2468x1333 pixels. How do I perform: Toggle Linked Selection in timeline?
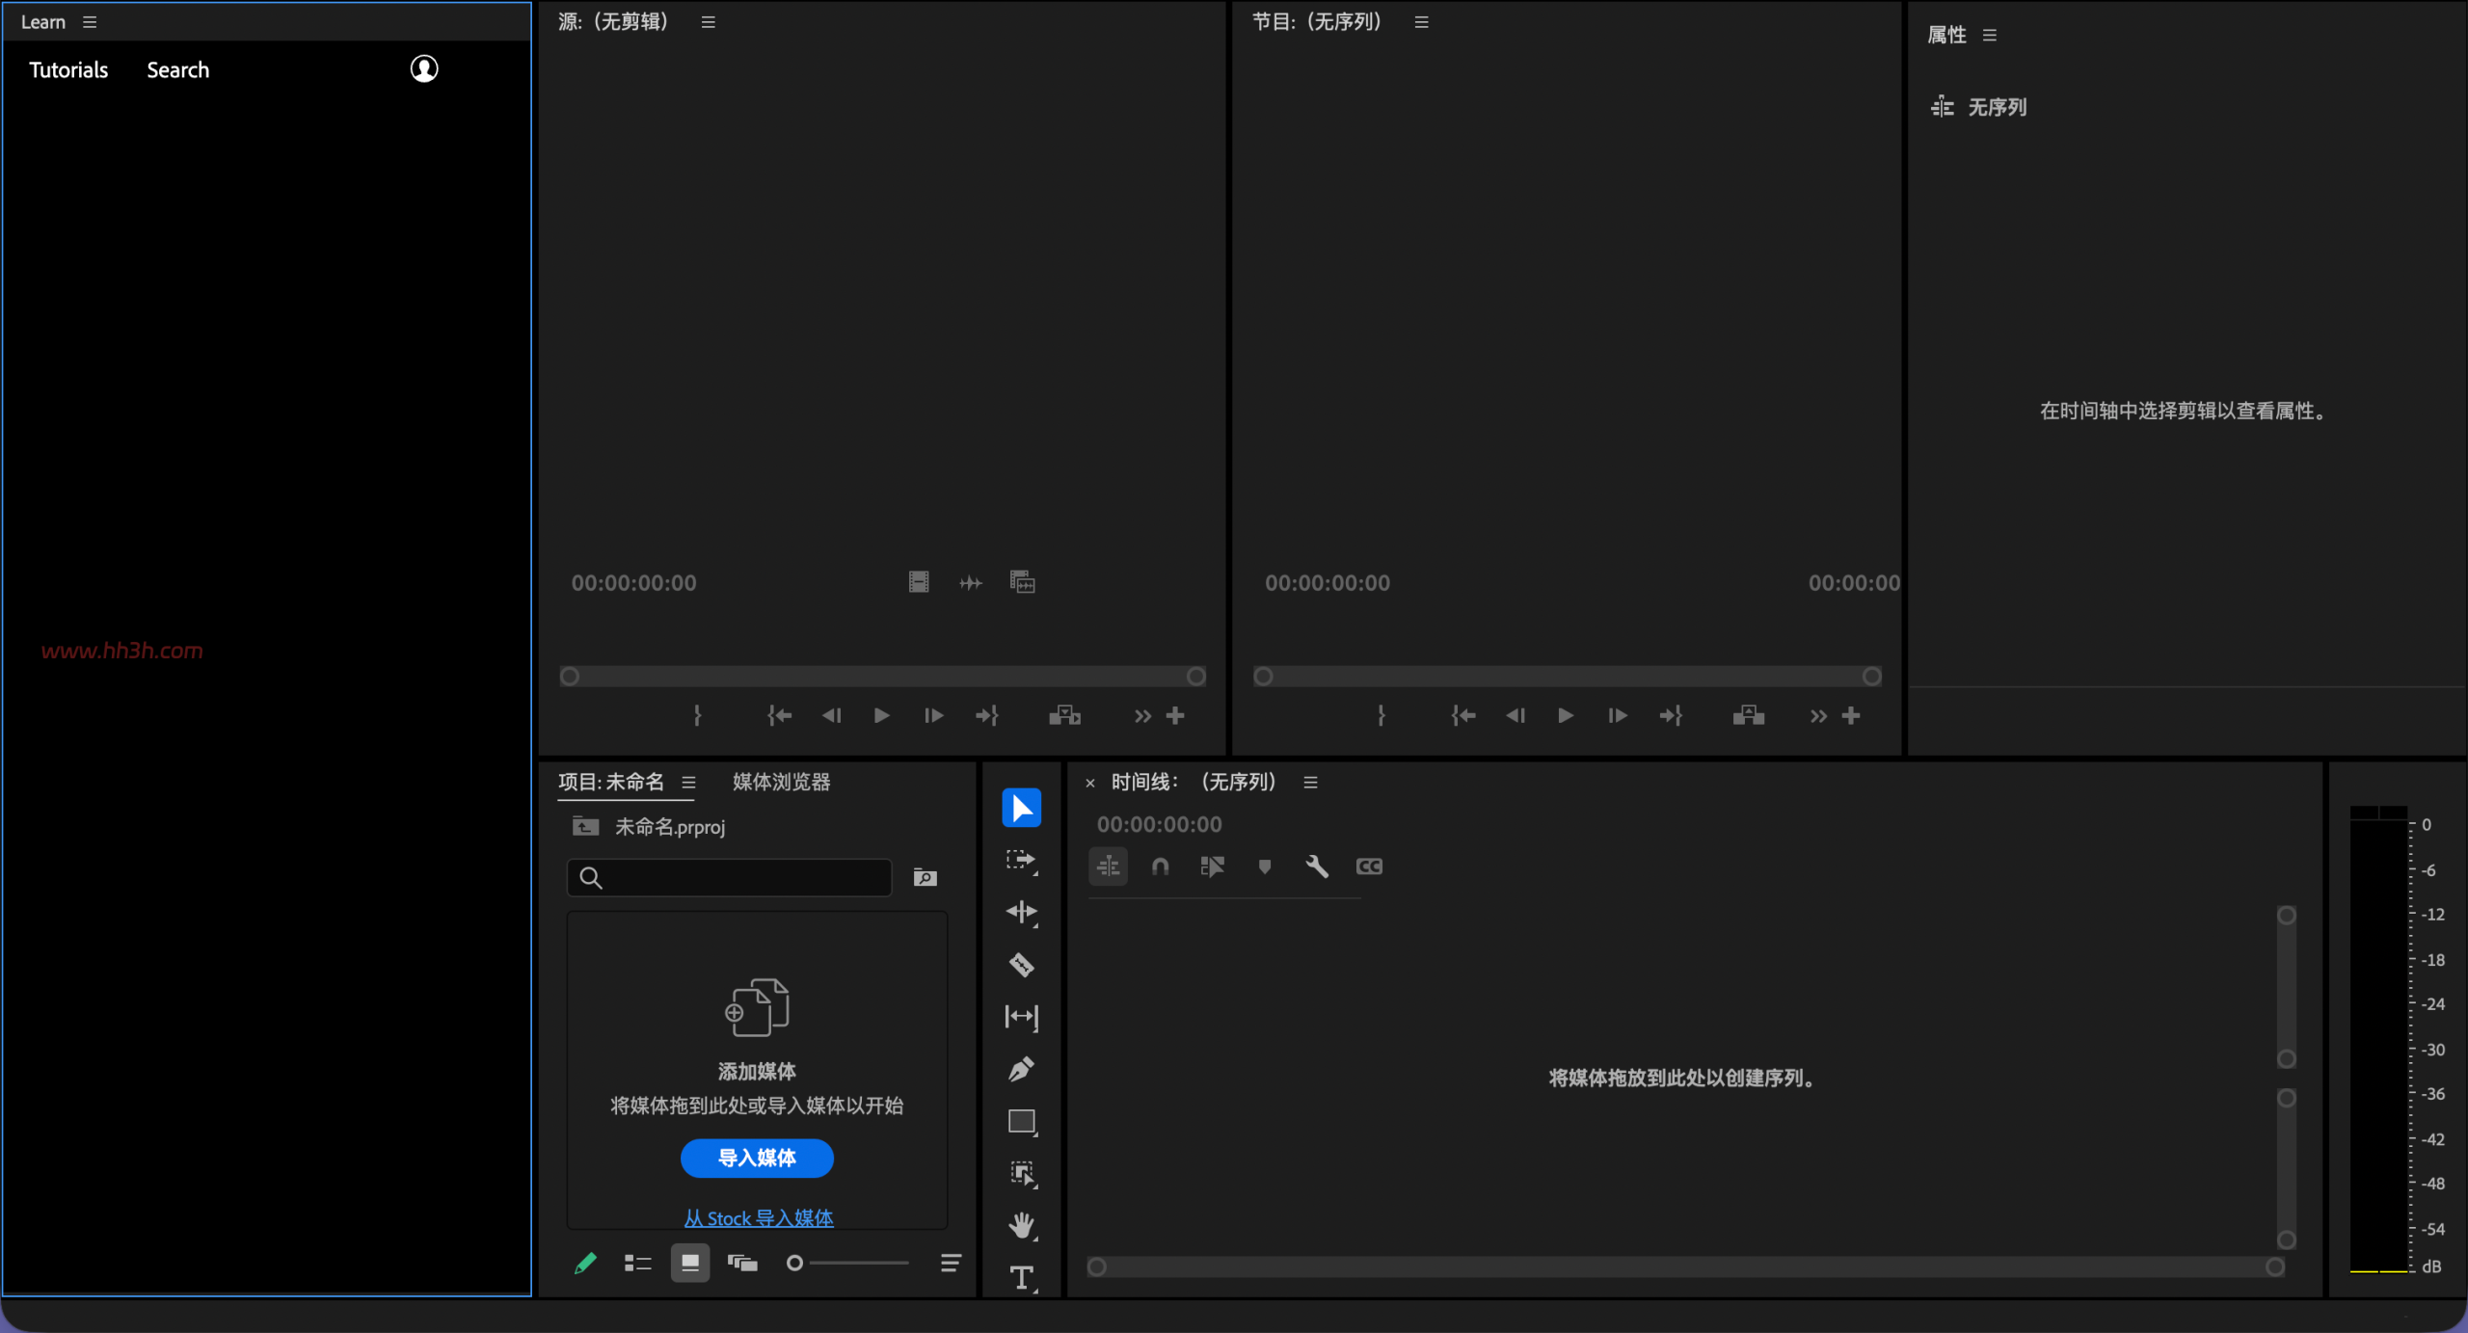[x=1213, y=866]
